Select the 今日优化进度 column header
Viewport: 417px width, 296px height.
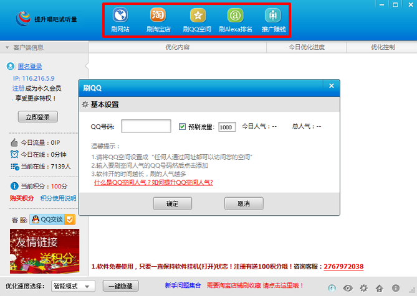point(307,47)
